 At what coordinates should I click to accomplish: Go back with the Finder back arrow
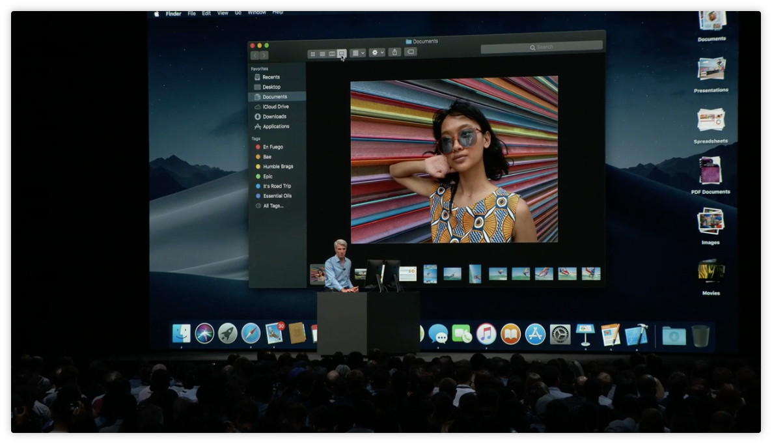click(x=255, y=55)
